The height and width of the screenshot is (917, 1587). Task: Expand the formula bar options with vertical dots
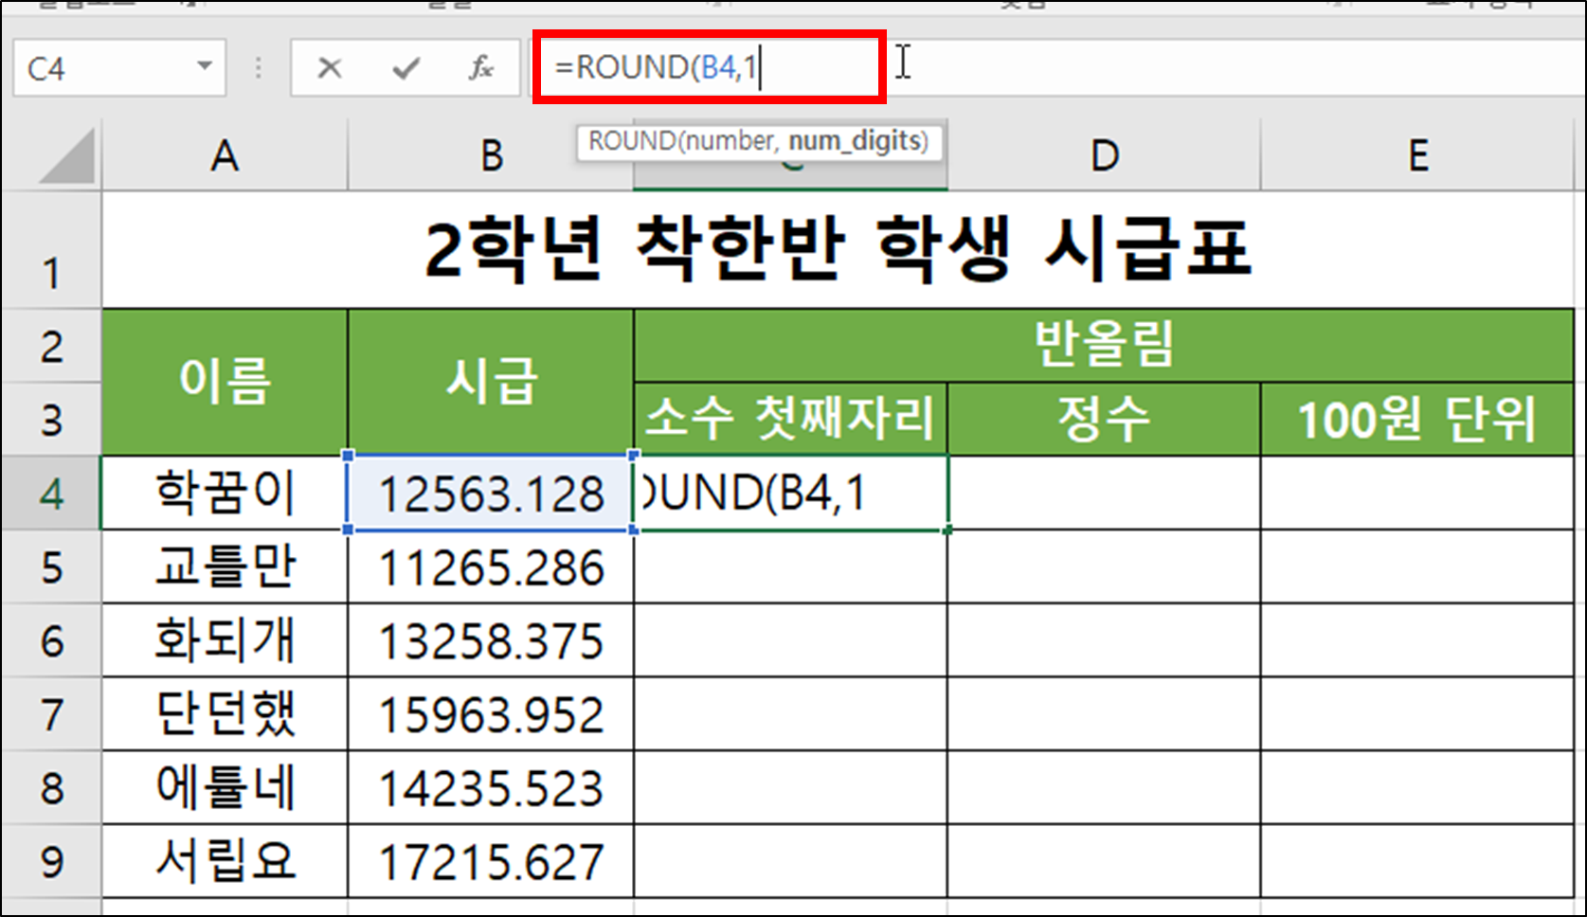pos(258,67)
